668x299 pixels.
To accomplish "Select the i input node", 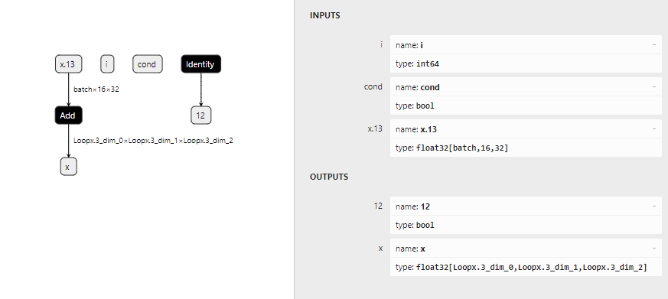I will [x=107, y=64].
